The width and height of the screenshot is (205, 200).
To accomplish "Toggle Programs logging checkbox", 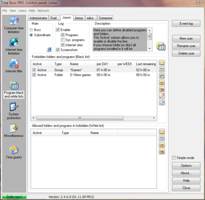I will 63,35.
